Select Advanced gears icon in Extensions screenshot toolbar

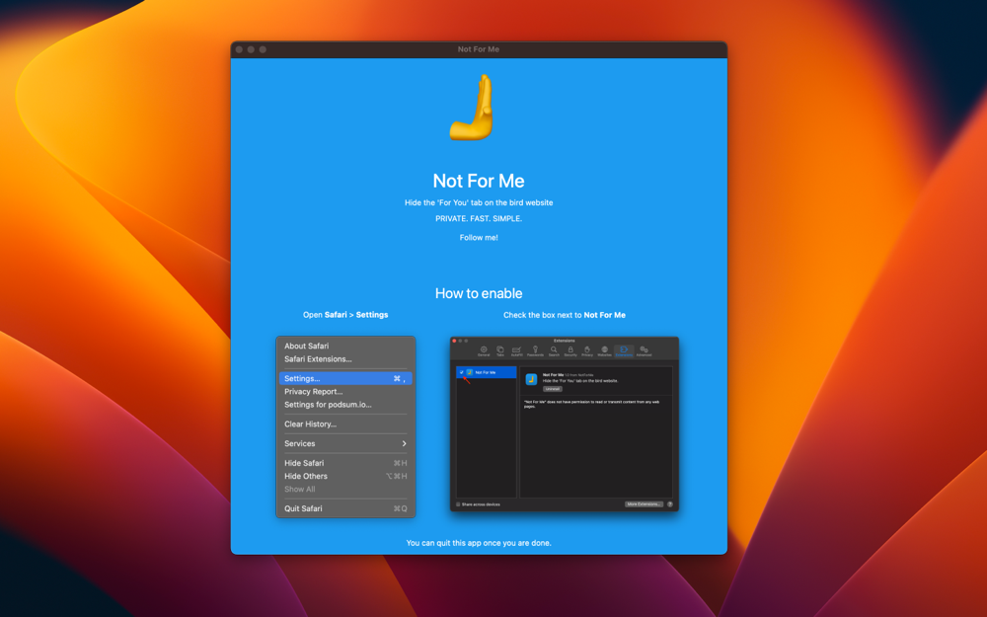click(x=644, y=350)
